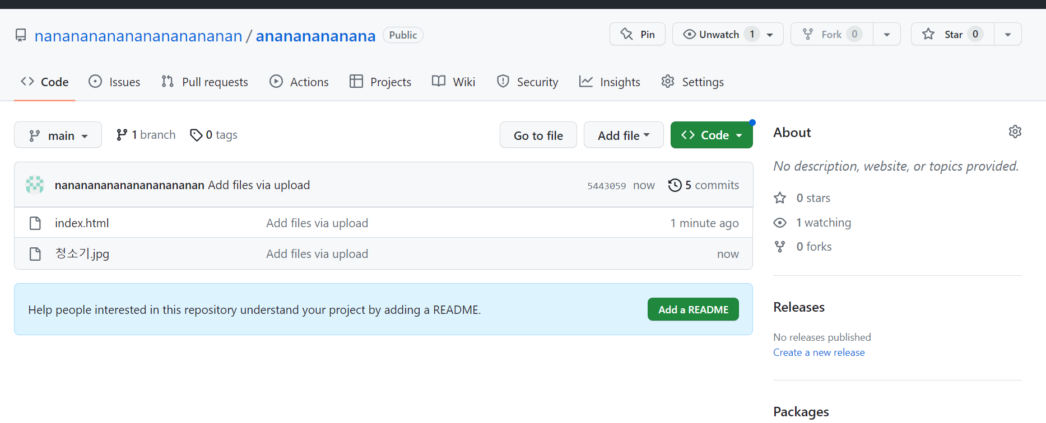Open the nanananananananananan owner profile link
The width and height of the screenshot is (1046, 423).
138,36
